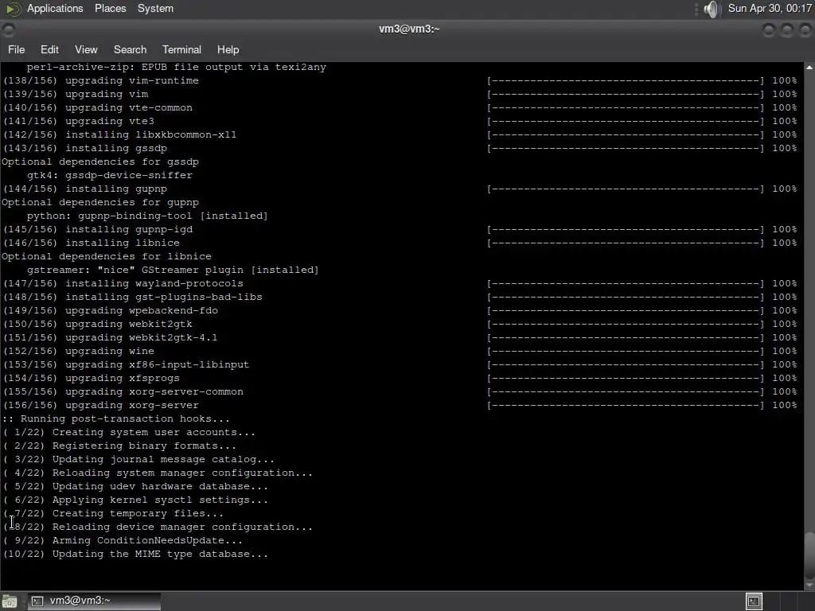The width and height of the screenshot is (815, 611).
Task: Click the line '(139/156) upgrading vim'
Action: point(76,94)
